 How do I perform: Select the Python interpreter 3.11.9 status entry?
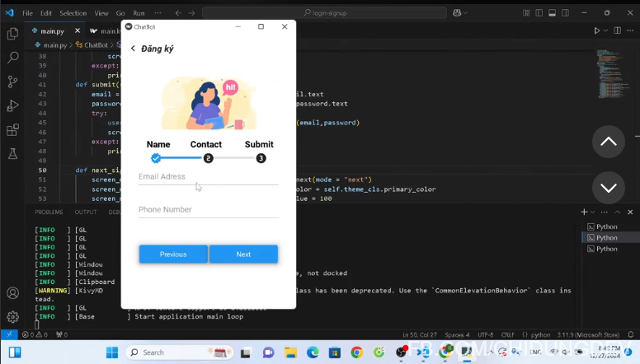tap(588, 334)
